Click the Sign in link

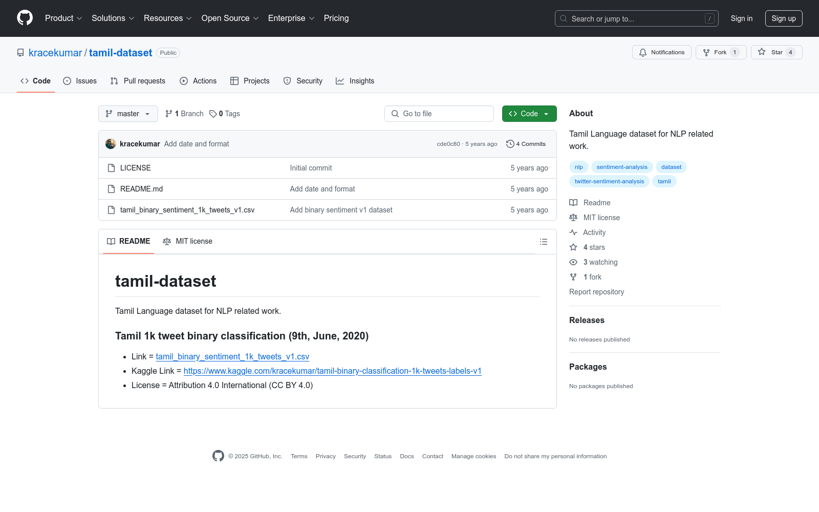742,18
